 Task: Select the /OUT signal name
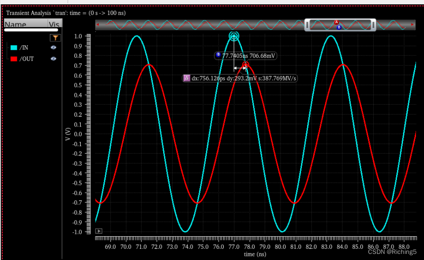click(x=27, y=59)
